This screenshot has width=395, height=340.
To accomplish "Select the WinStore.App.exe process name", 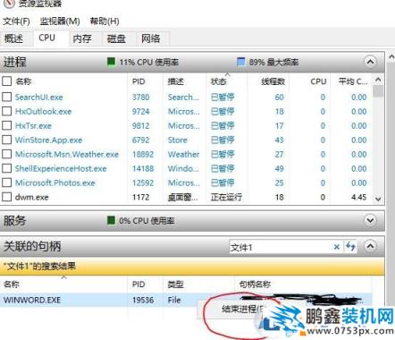I will tap(48, 140).
